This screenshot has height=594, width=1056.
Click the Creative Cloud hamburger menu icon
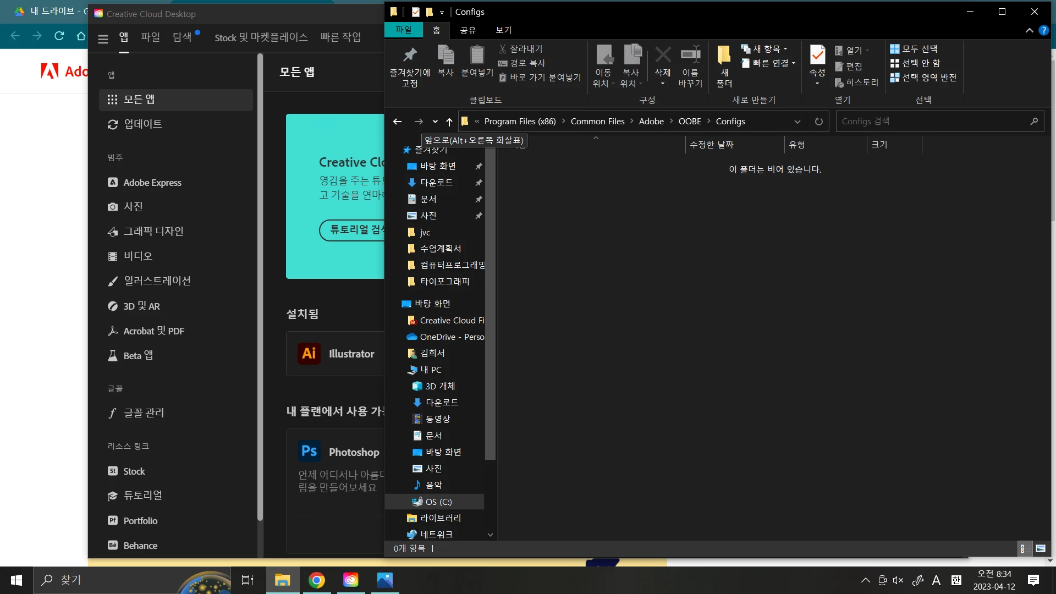(103, 38)
